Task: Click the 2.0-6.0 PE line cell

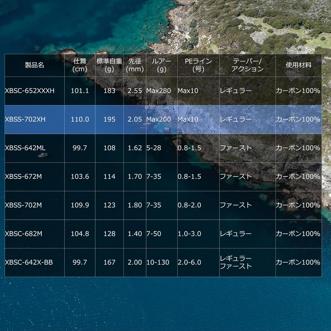Action: coord(189,262)
